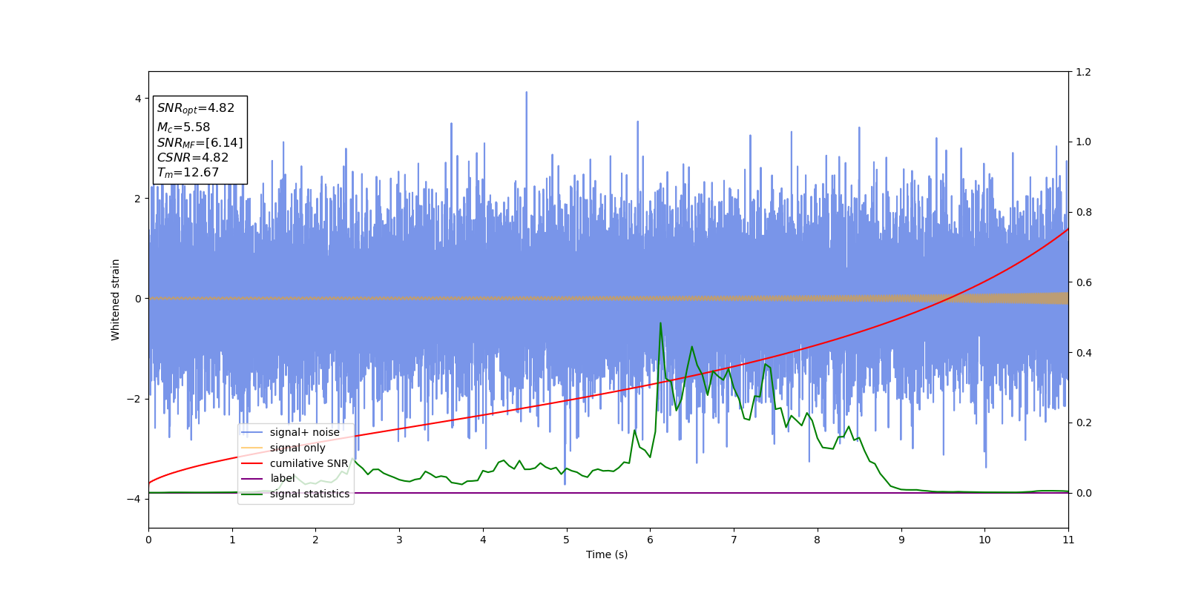Click the 'Time (s)' x-axis label

[x=607, y=554]
